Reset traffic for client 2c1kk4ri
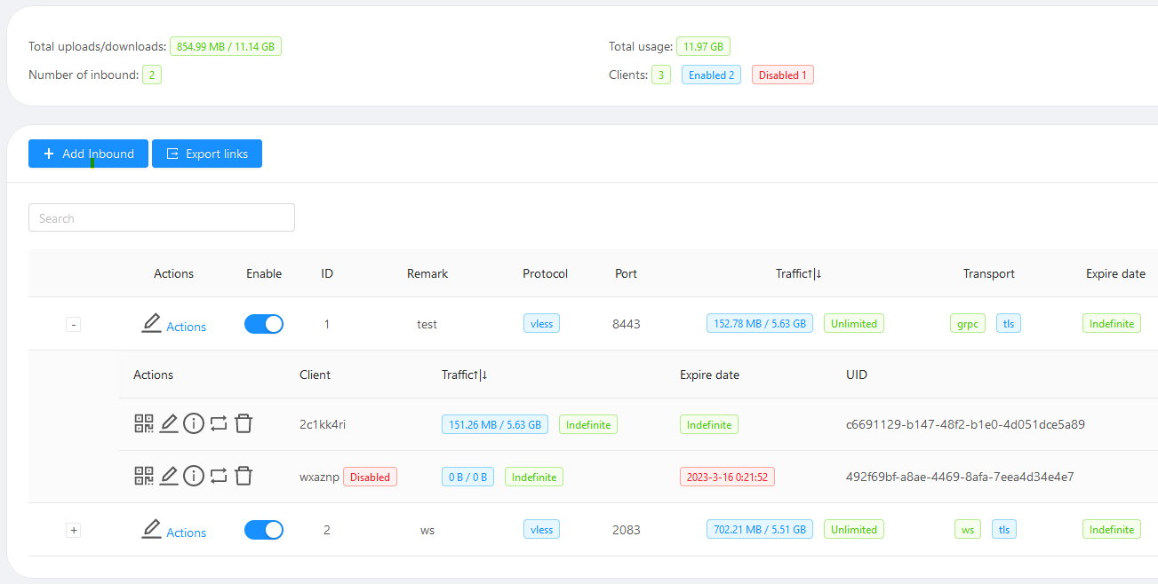The image size is (1158, 584). [x=219, y=424]
